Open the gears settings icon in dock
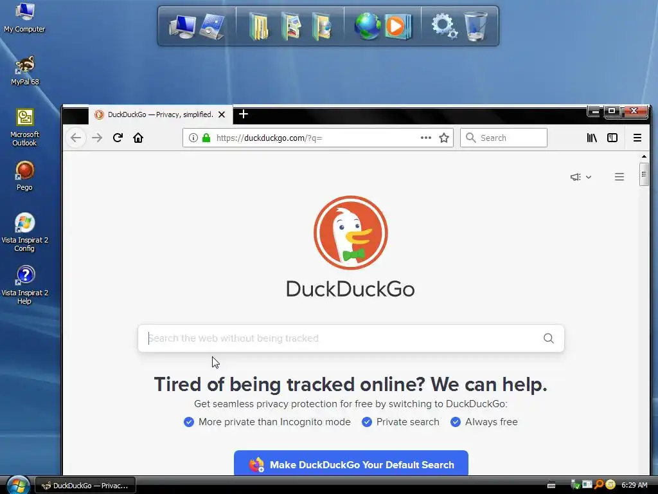Screen dimensions: 658x494 pos(445,26)
